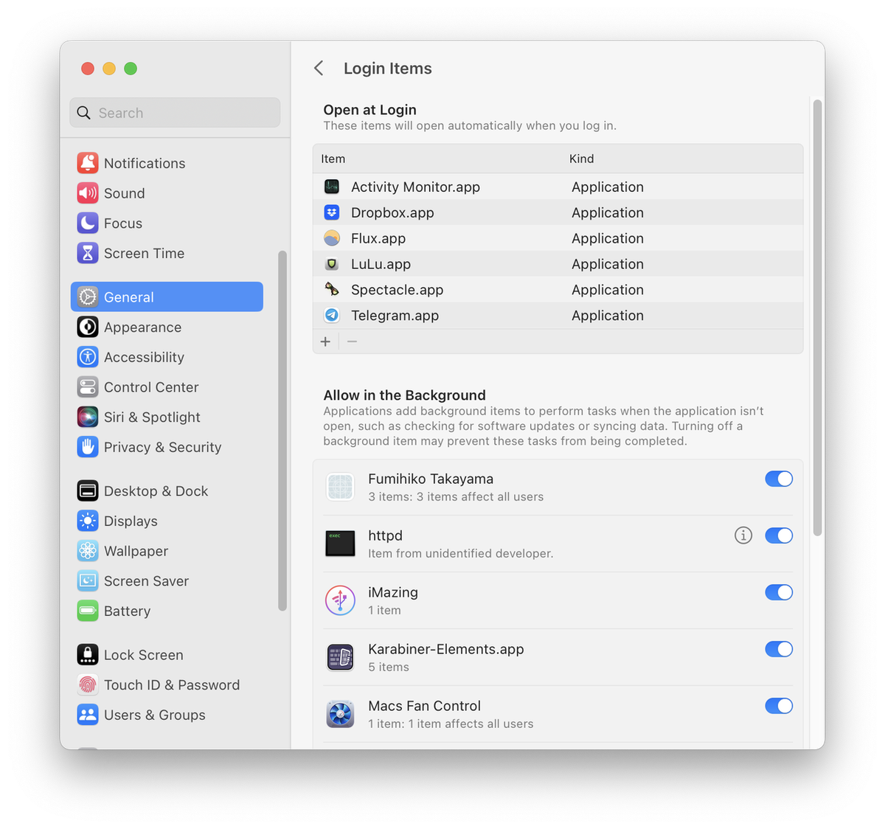
Task: Open Touch ID & Password label
Action: [x=172, y=684]
